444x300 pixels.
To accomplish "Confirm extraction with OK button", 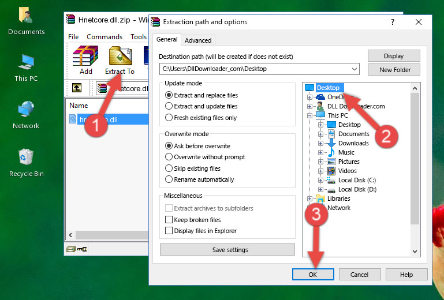I will pyautogui.click(x=313, y=275).
